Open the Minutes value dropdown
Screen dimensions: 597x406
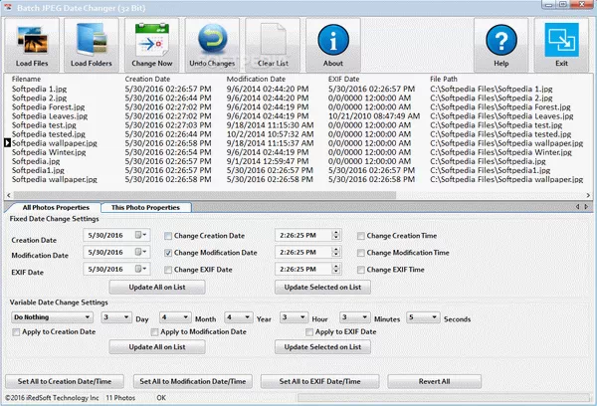click(355, 317)
